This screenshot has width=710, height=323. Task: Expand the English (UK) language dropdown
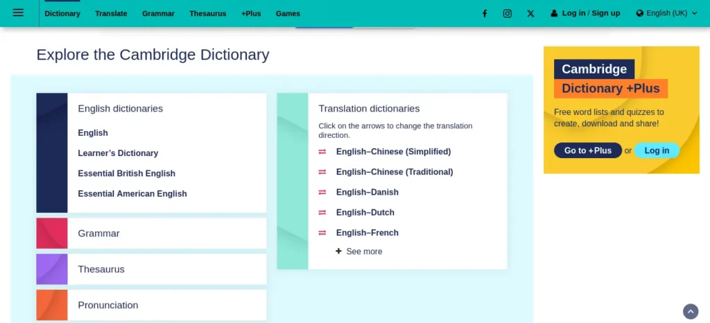(x=666, y=14)
